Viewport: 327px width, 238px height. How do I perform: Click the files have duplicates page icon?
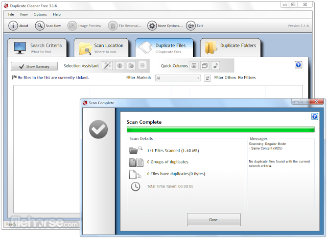point(135,175)
